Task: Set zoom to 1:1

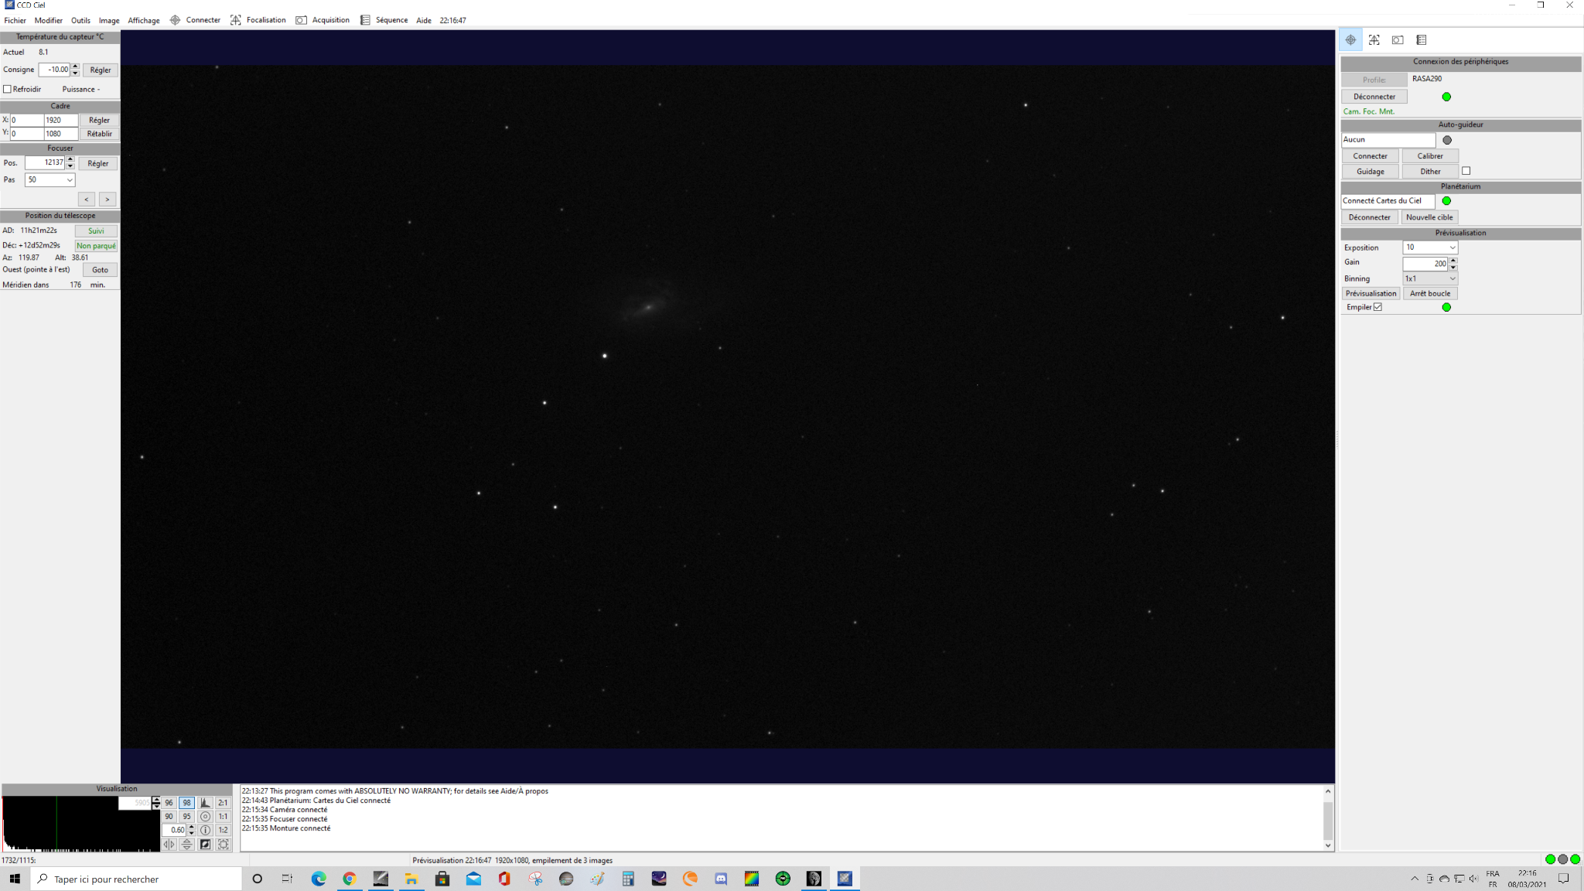Action: [x=223, y=816]
